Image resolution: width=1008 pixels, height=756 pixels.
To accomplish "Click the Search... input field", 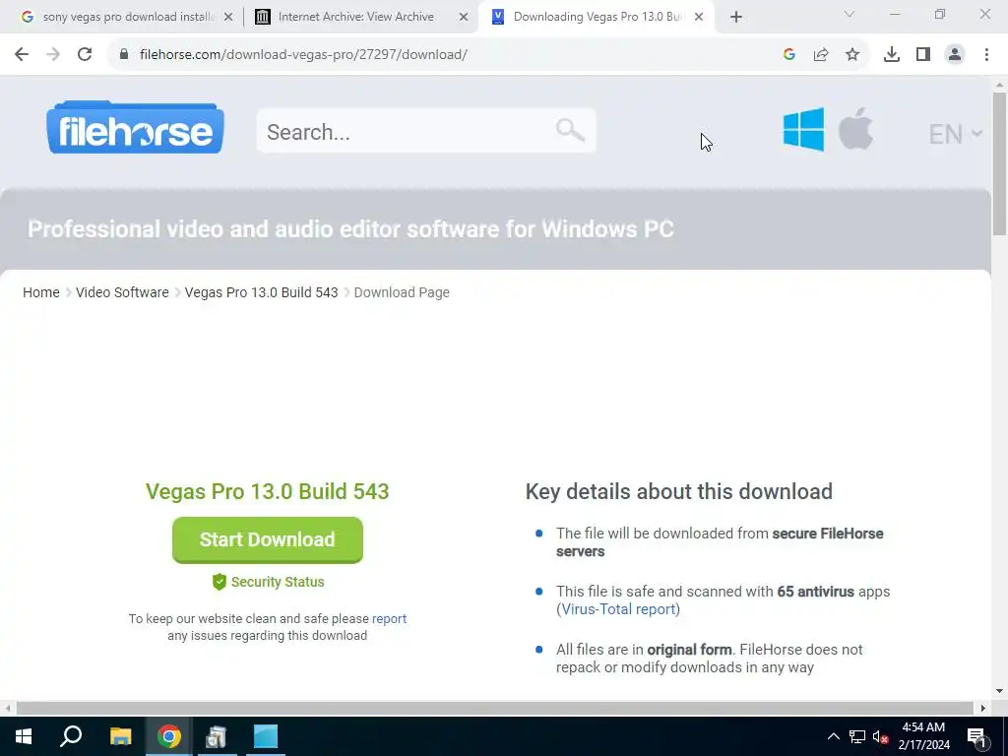I will [425, 131].
